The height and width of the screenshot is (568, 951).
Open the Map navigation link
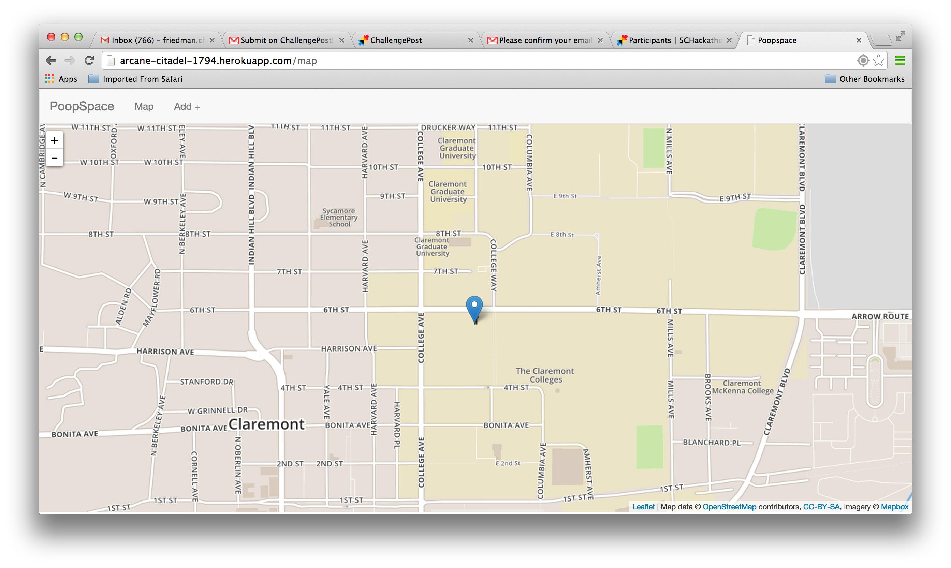(144, 106)
